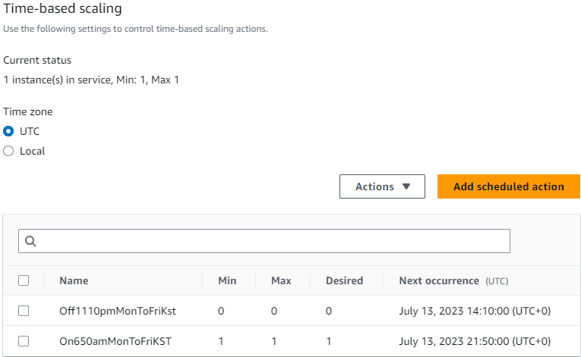Open the On650amMonToFriKST scheduled action
Screen dimensions: 581x357
pos(115,341)
